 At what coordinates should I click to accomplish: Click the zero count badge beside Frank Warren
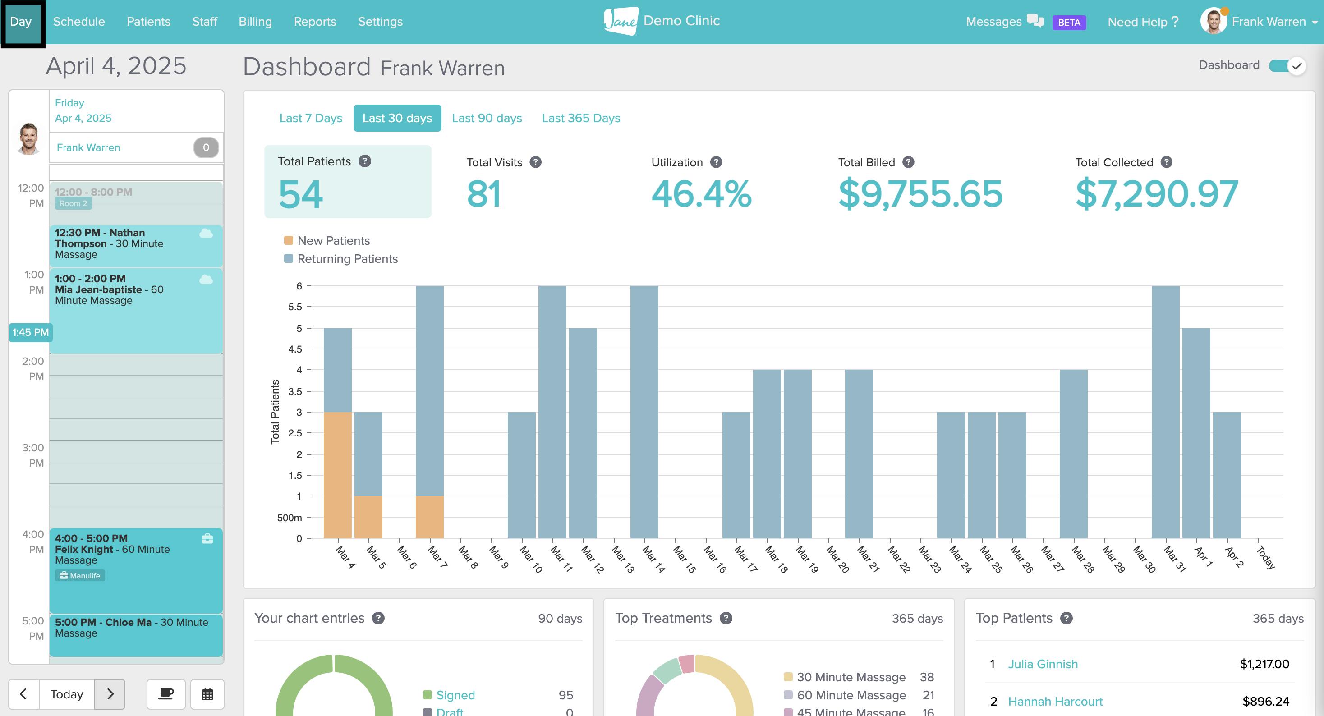206,148
